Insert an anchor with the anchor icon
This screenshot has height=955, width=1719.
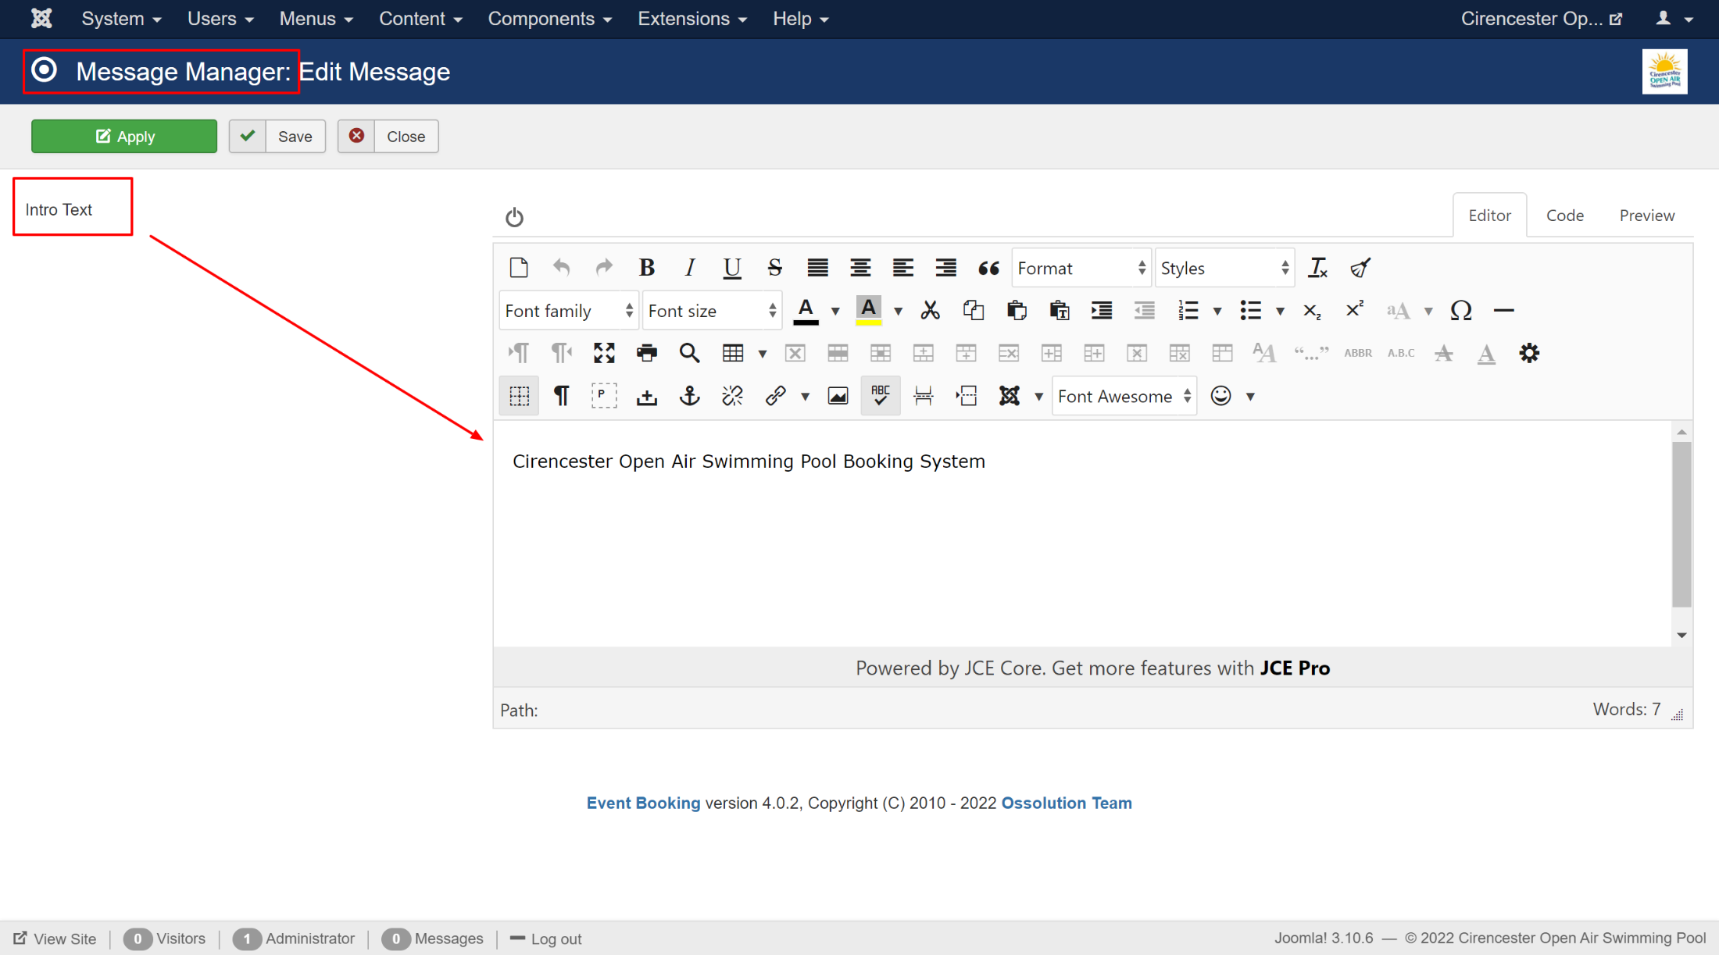689,396
